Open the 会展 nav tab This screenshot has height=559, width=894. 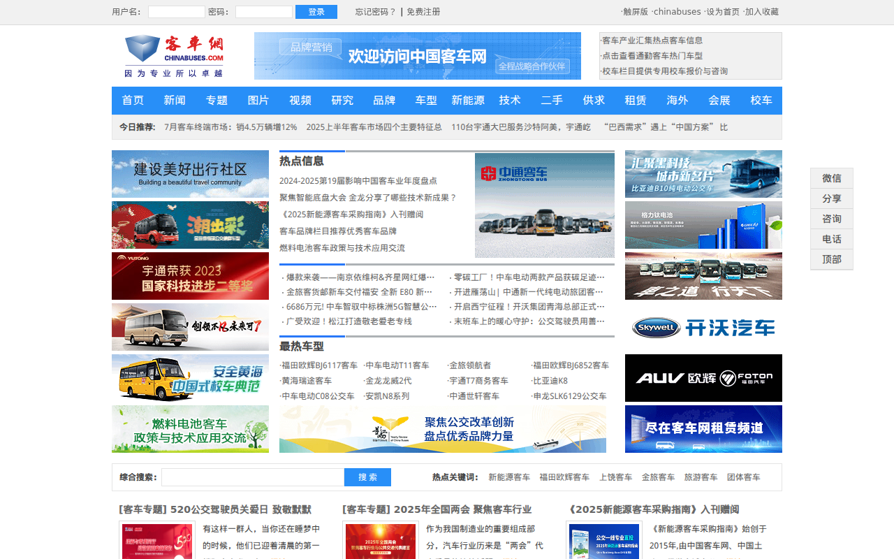(719, 101)
